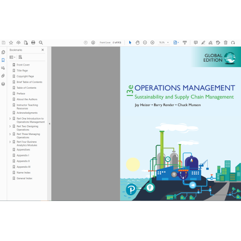
Task: Go to the next page arrow
Action: [x=93, y=42]
